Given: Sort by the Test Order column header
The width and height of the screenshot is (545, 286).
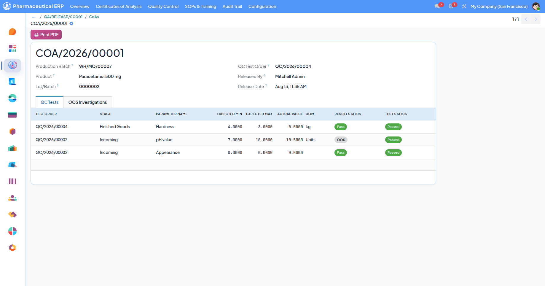Looking at the screenshot, I should pos(46,114).
